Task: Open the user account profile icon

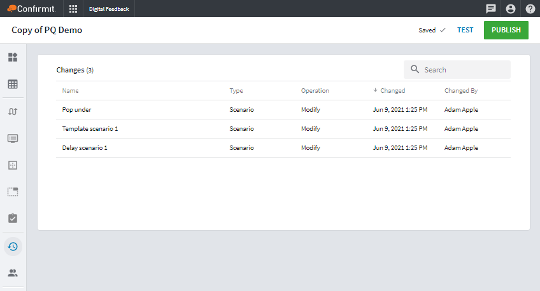Action: pos(510,9)
